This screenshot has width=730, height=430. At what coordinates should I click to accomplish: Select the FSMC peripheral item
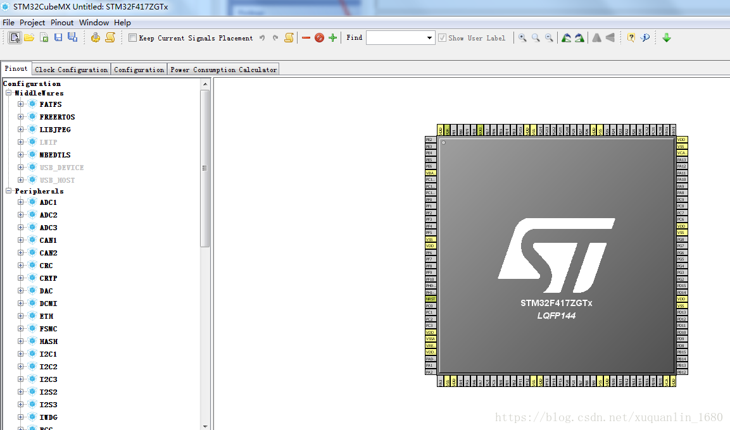pos(48,329)
